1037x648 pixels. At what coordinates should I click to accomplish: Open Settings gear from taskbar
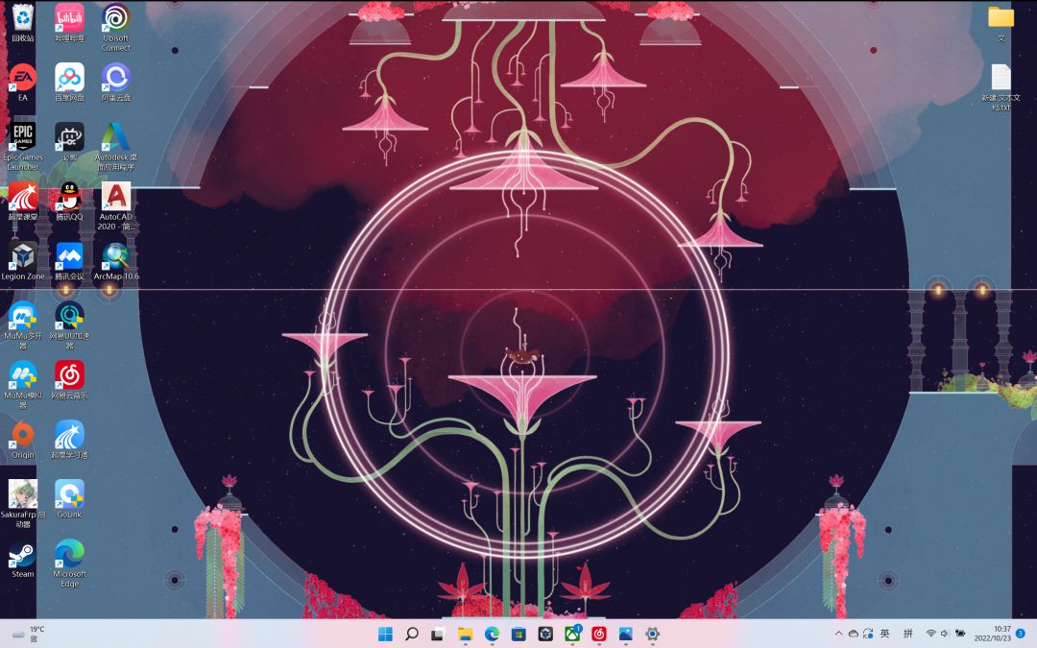tap(652, 635)
